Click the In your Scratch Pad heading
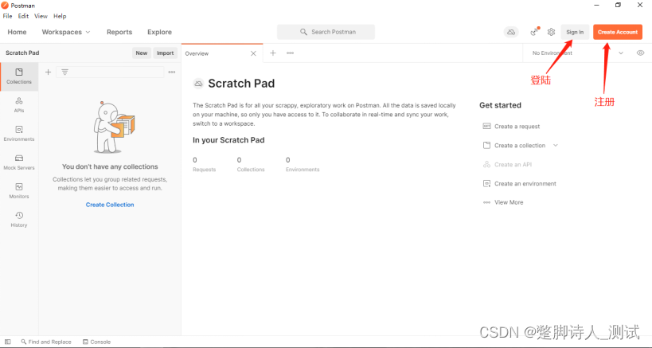 click(x=228, y=140)
